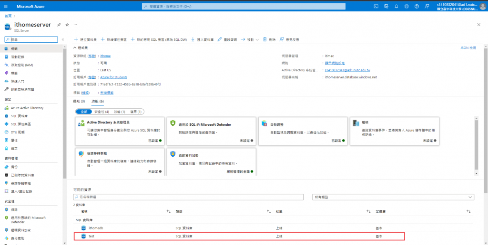Image resolution: width=488 pixels, height=245 pixels.
Task: Launch Cloud Shell from the top bar
Action: click(x=376, y=6)
